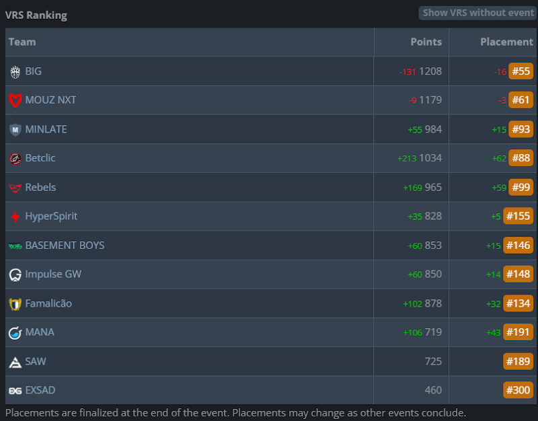The height and width of the screenshot is (421, 538).
Task: Click the VRS Ranking heading
Action: (x=36, y=15)
